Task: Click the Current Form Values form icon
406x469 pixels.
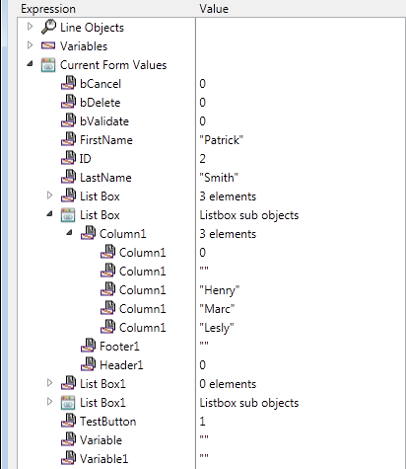Action: [x=48, y=65]
